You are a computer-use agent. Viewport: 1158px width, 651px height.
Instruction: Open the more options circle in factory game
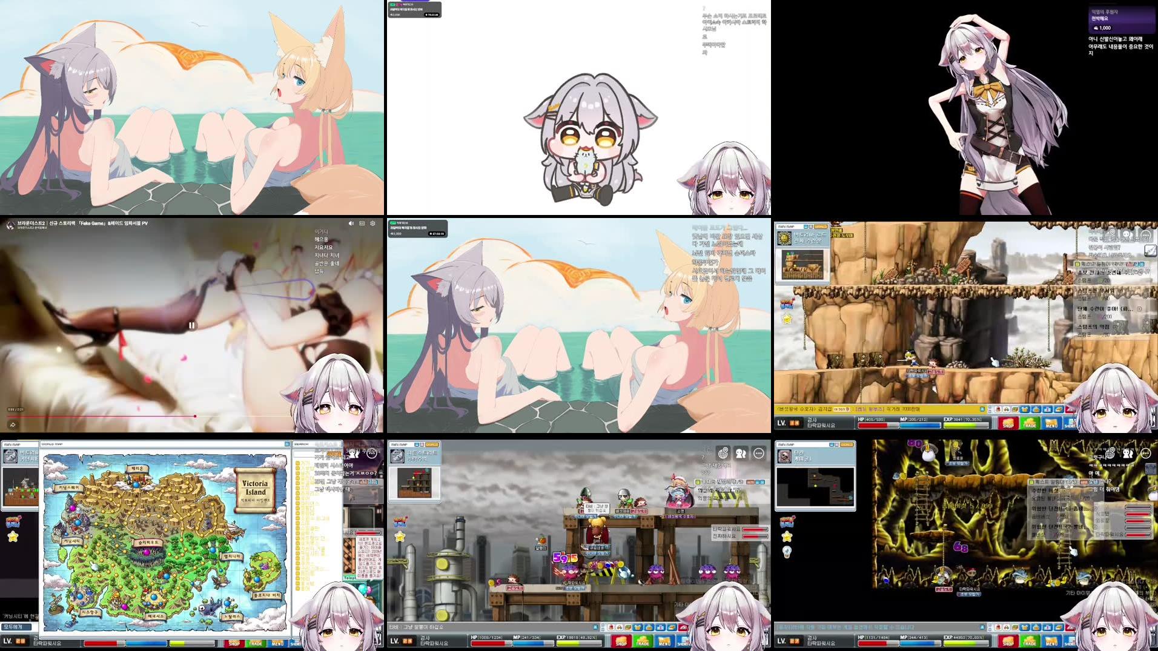[759, 453]
